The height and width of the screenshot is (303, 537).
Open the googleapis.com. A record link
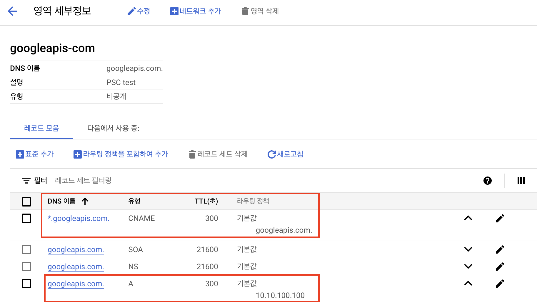(x=76, y=284)
